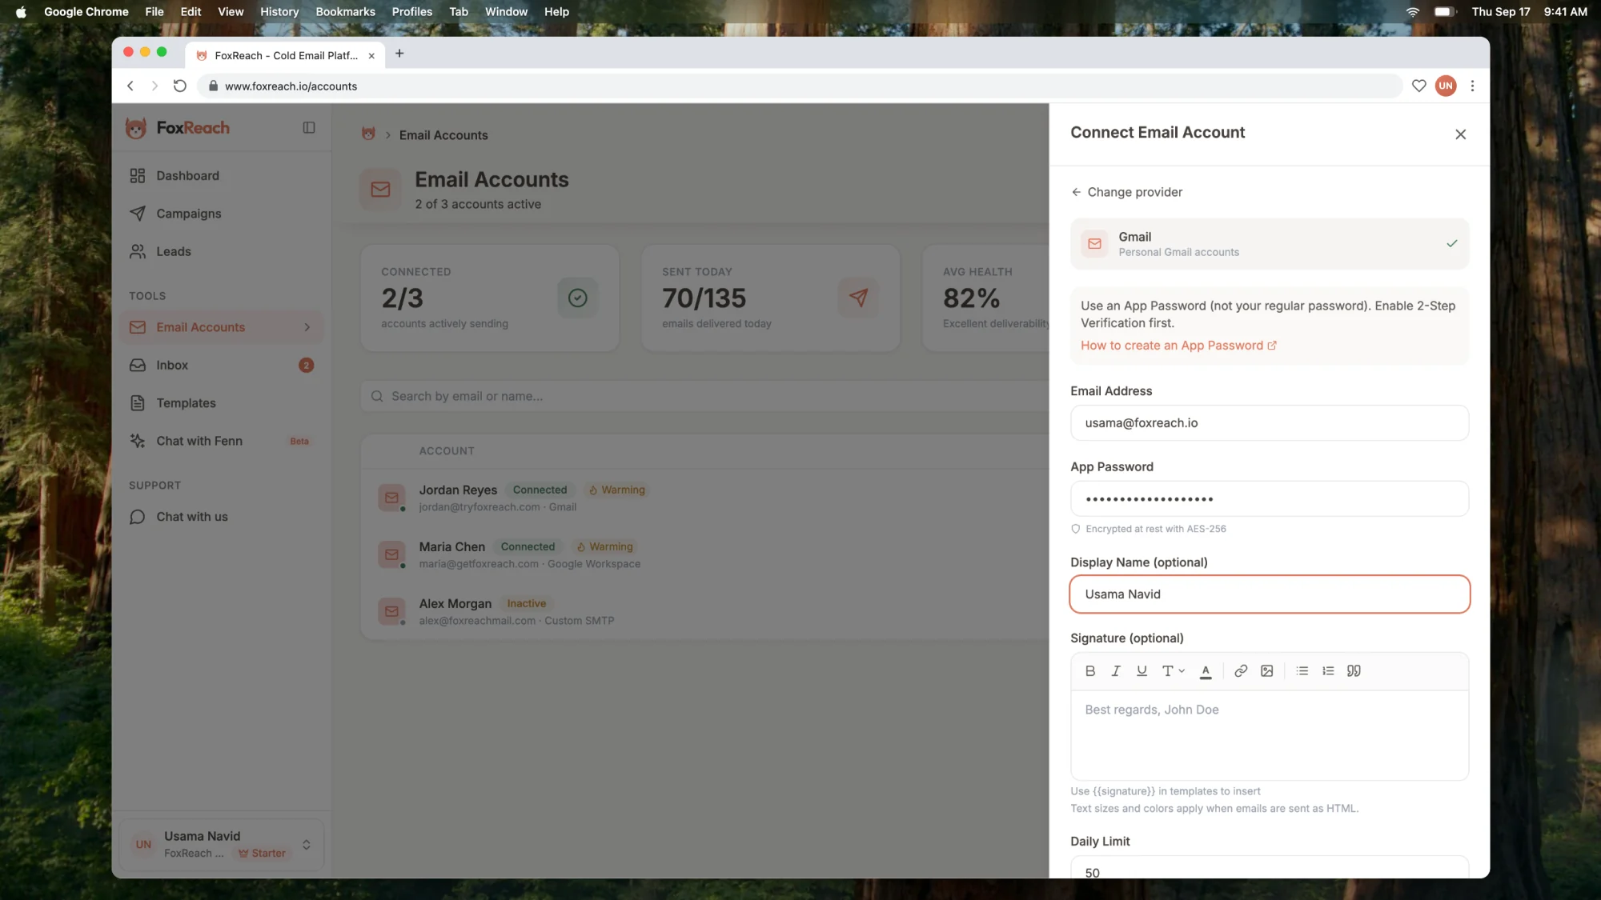The height and width of the screenshot is (900, 1601).
Task: Go back in browser
Action: tap(130, 86)
